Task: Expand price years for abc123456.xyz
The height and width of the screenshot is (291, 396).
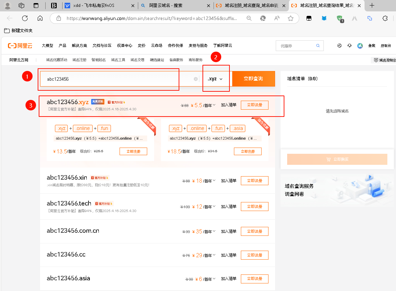Action: pos(214,105)
